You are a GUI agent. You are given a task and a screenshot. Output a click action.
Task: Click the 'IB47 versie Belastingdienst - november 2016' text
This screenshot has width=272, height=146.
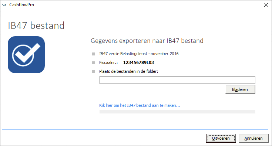[x=139, y=54]
